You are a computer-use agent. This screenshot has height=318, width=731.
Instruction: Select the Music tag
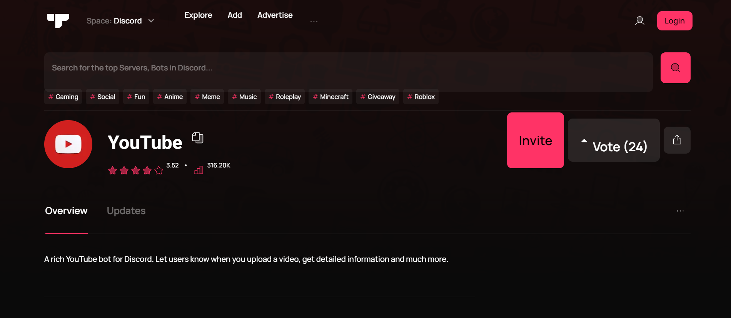pyautogui.click(x=244, y=97)
